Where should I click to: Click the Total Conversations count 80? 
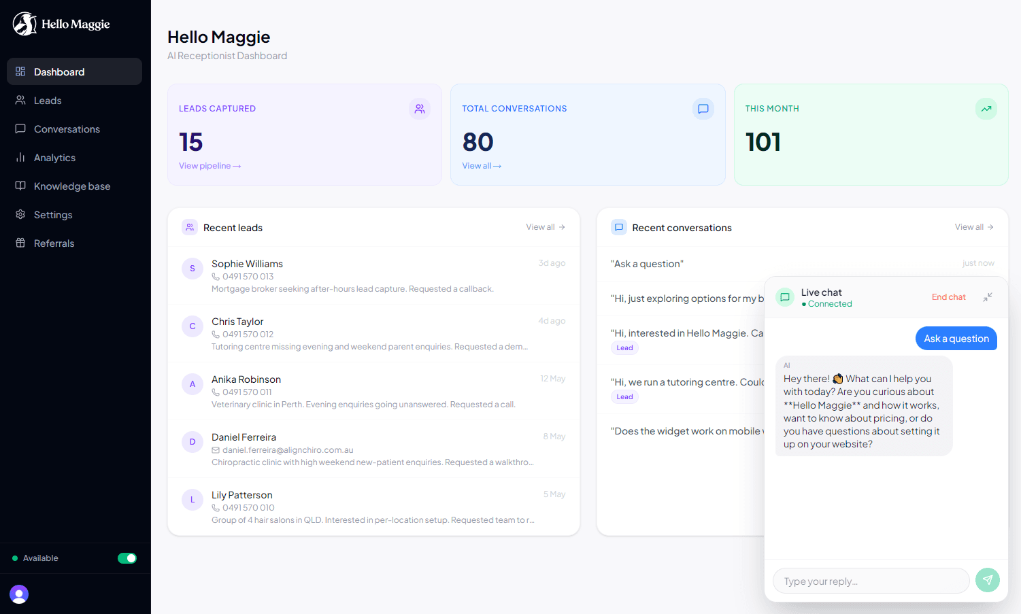coord(478,142)
